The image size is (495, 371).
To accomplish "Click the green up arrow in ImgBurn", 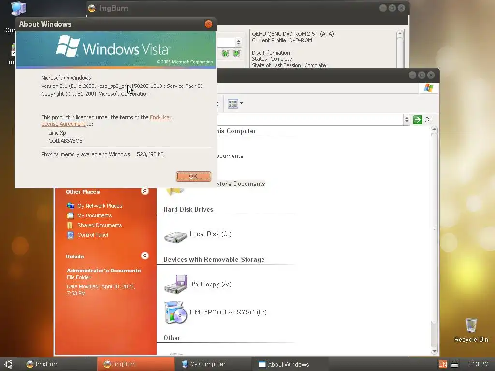I will tap(225, 53).
